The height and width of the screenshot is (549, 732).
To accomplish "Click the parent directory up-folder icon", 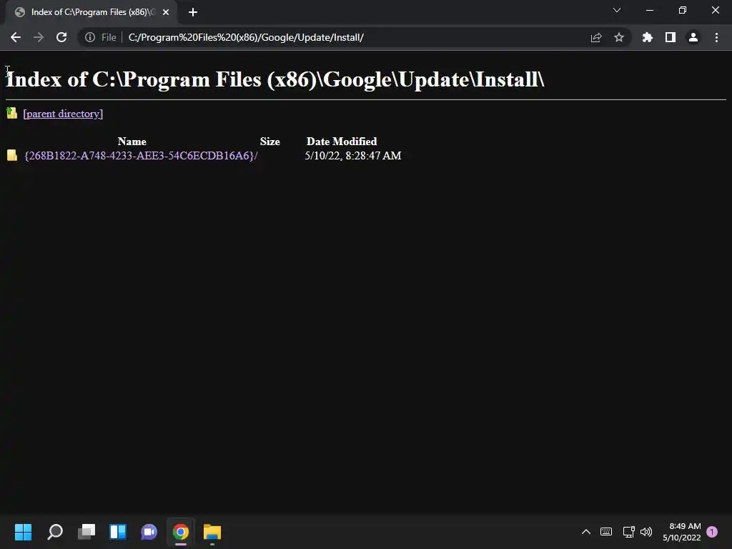I will 11,113.
